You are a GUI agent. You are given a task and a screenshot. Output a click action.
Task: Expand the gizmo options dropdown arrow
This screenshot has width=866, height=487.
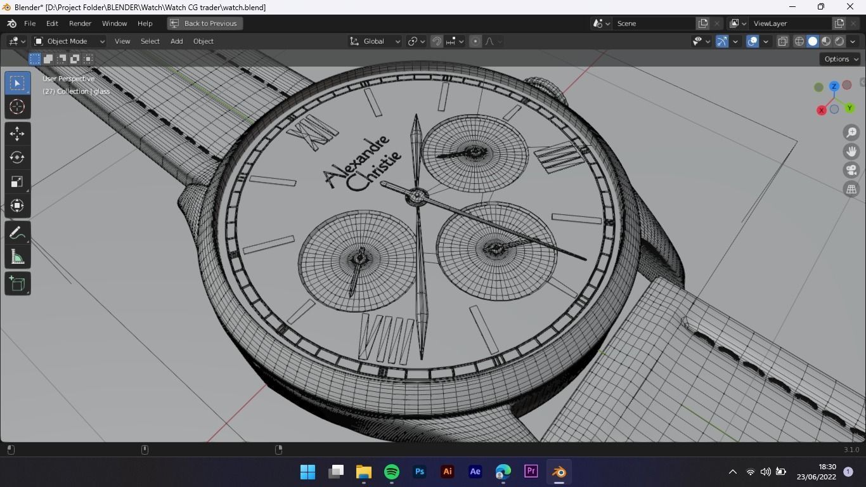(x=735, y=41)
